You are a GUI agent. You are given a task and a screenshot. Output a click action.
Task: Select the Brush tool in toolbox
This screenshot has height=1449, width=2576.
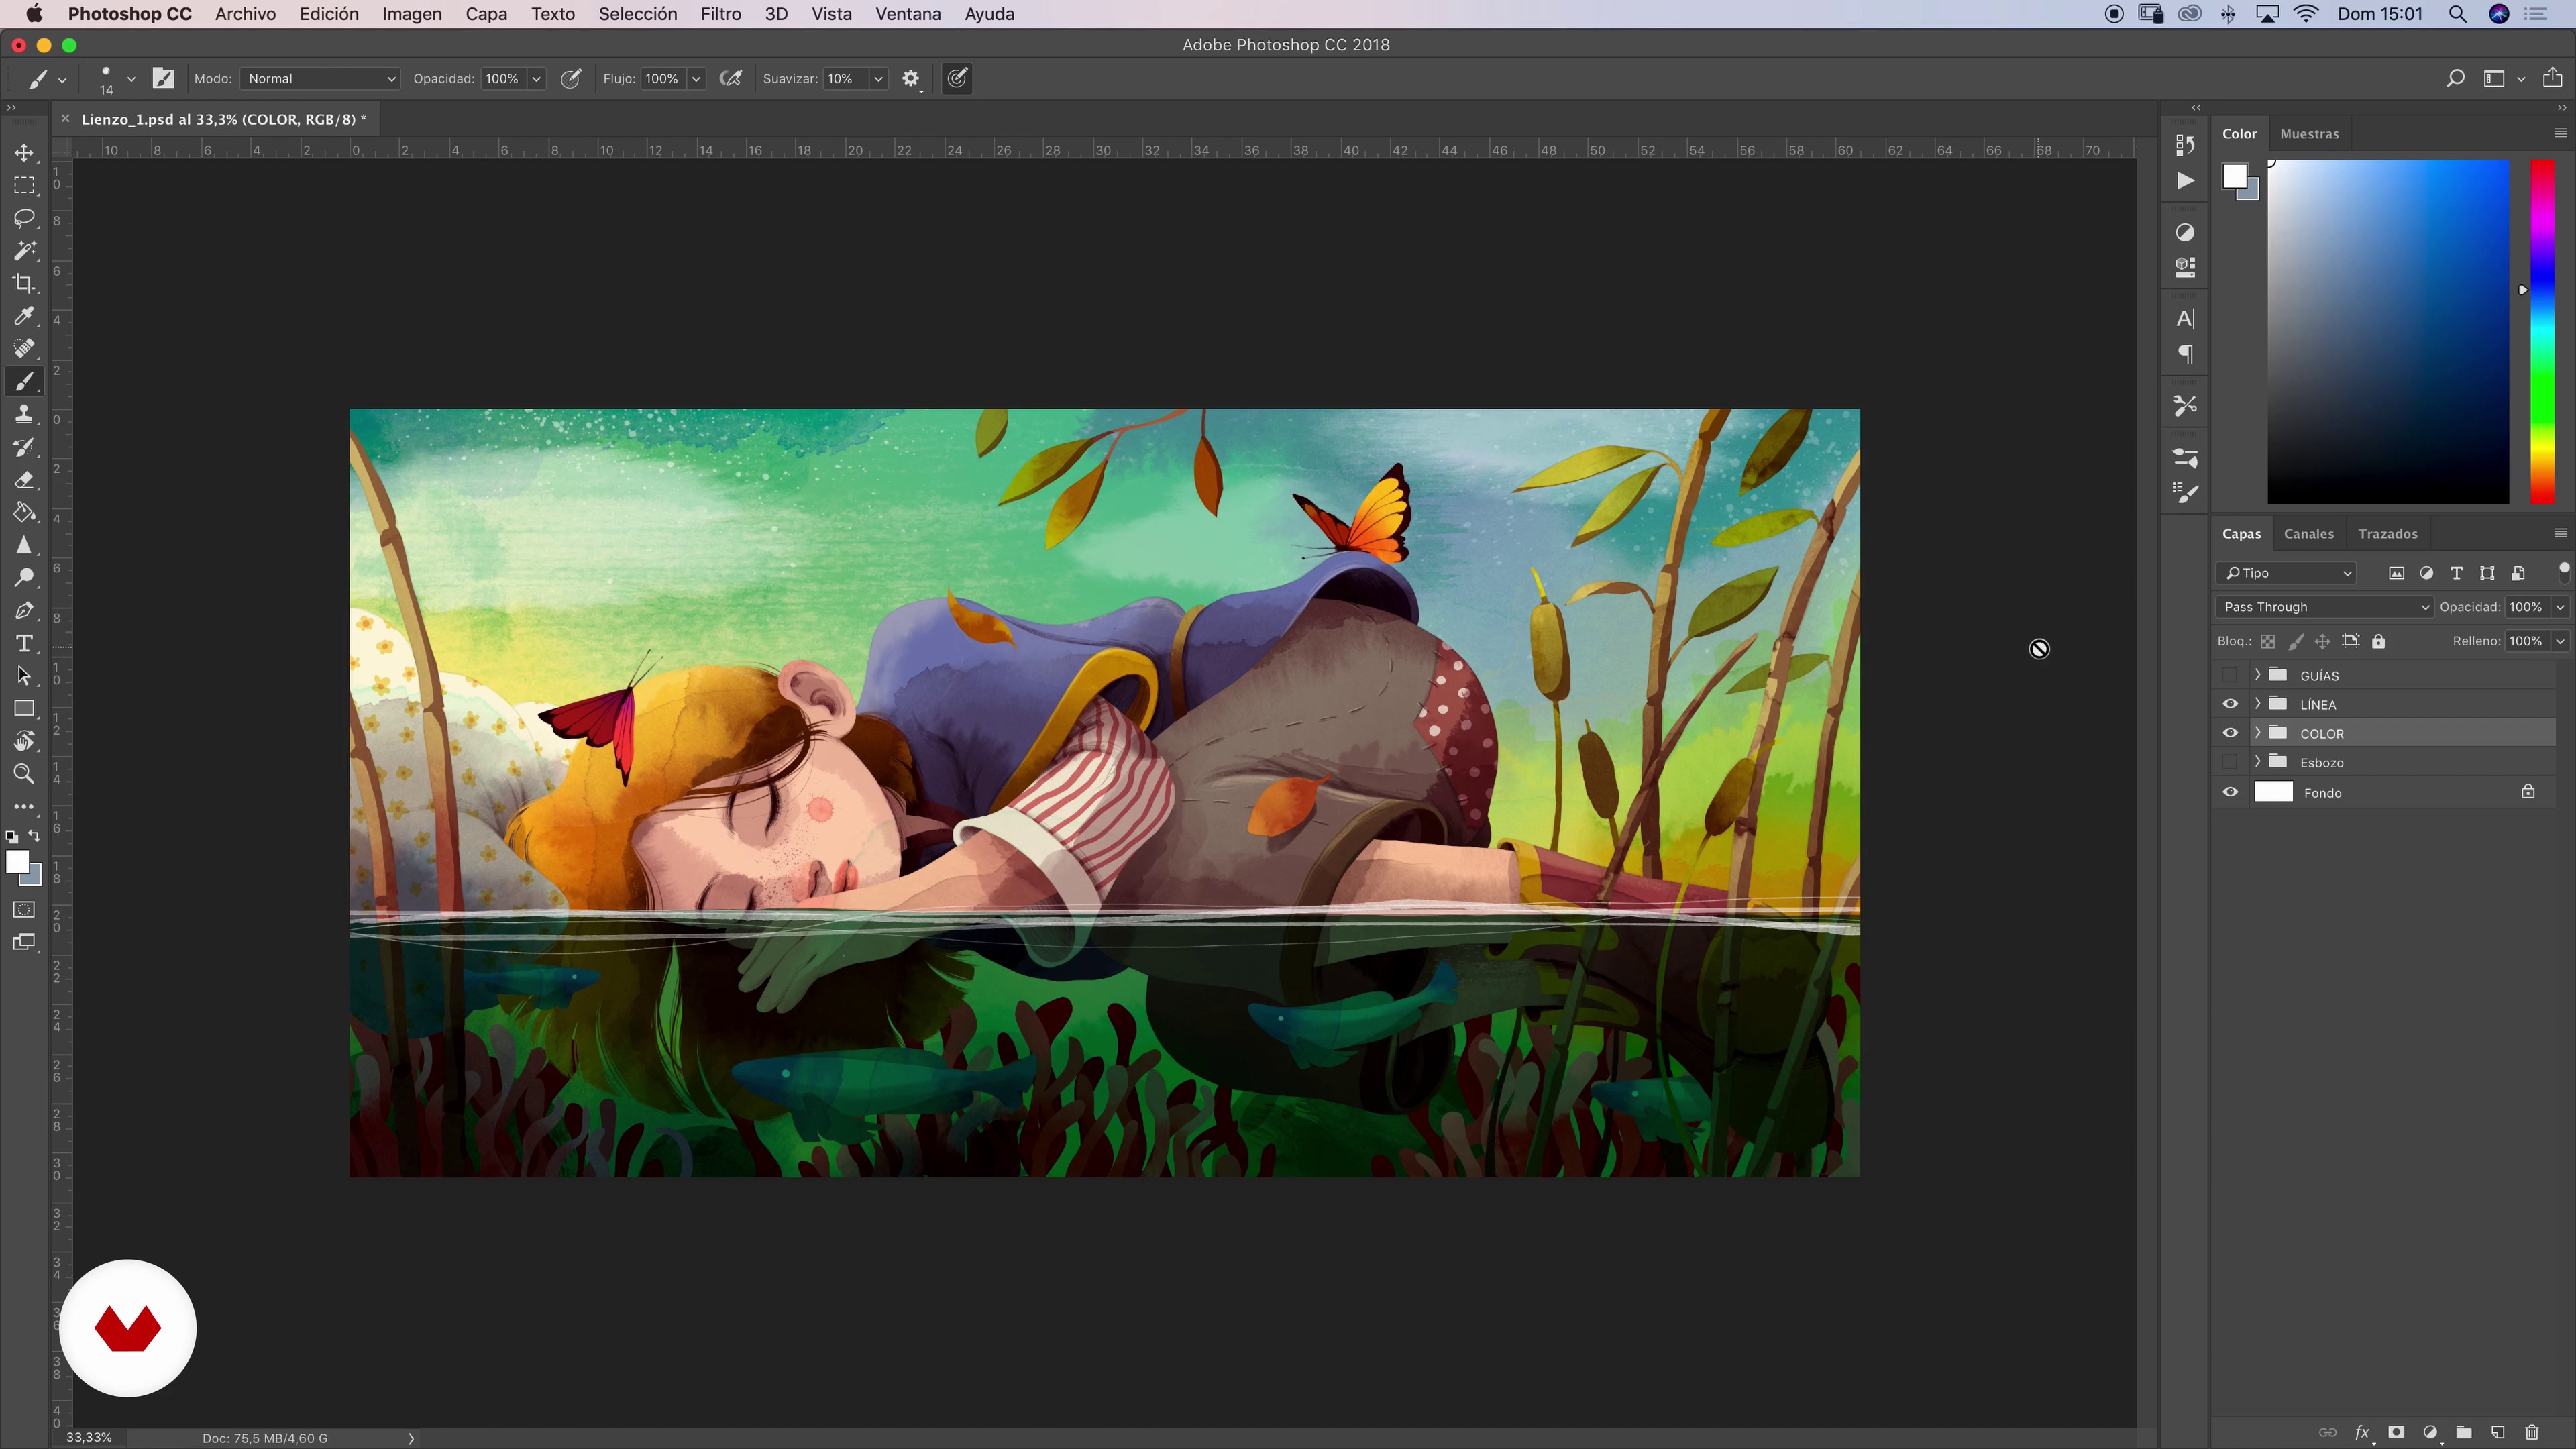(x=24, y=381)
